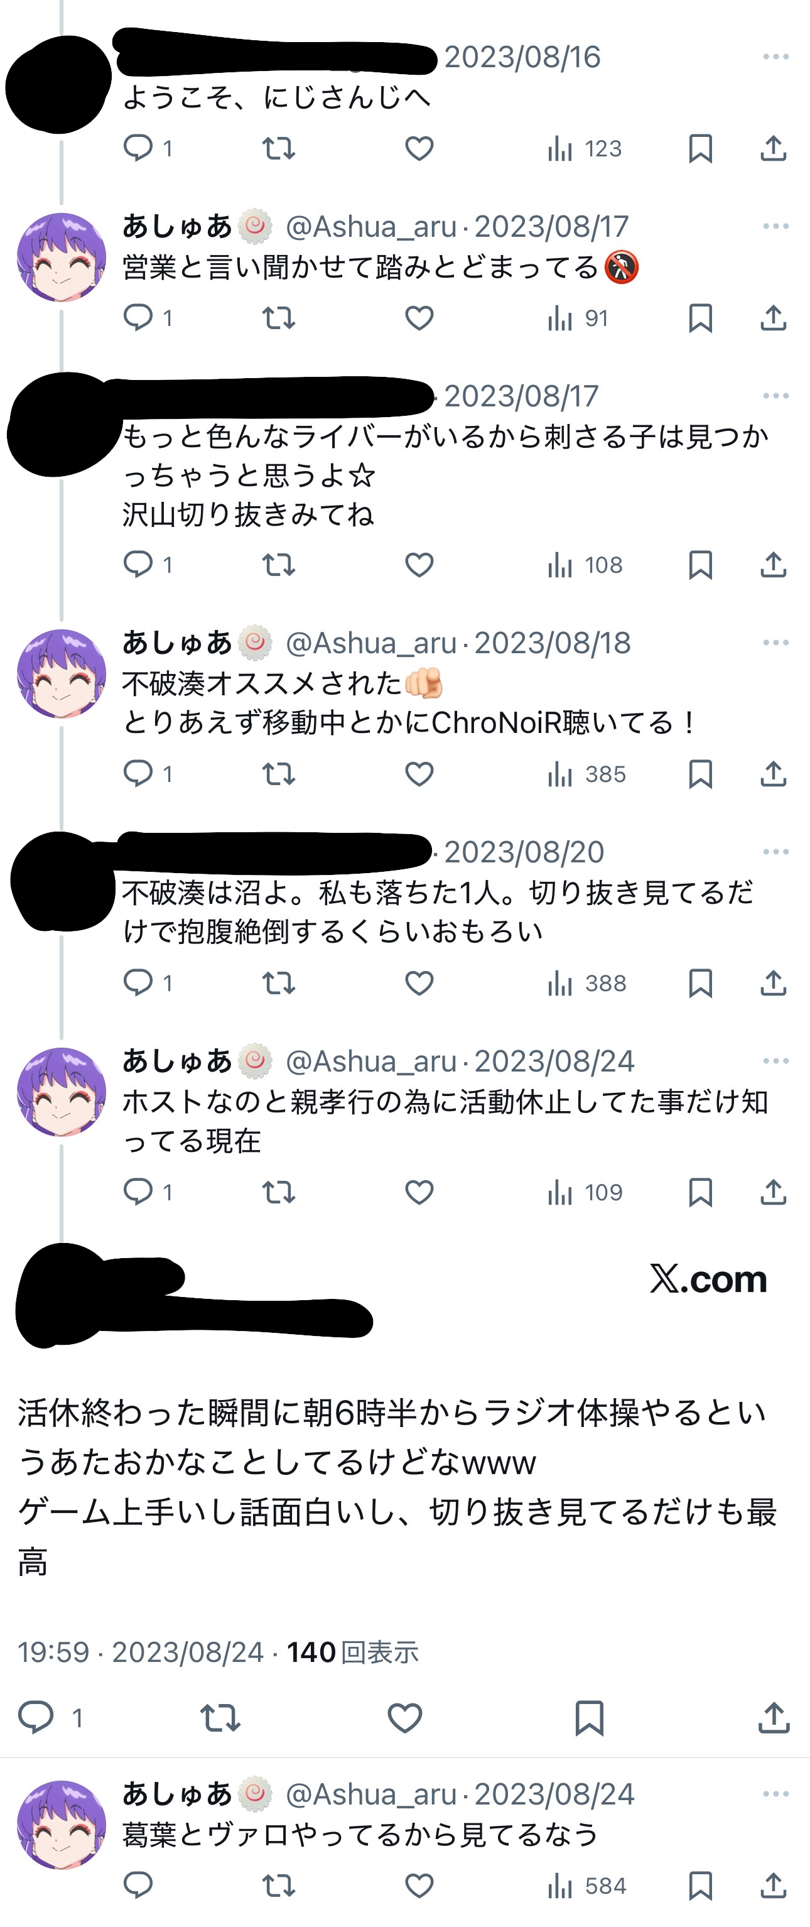Like the main tweet posted at 19:59

point(404,1718)
